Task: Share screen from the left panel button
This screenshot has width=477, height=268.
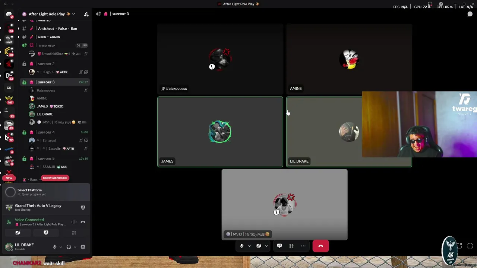Action: [x=46, y=233]
